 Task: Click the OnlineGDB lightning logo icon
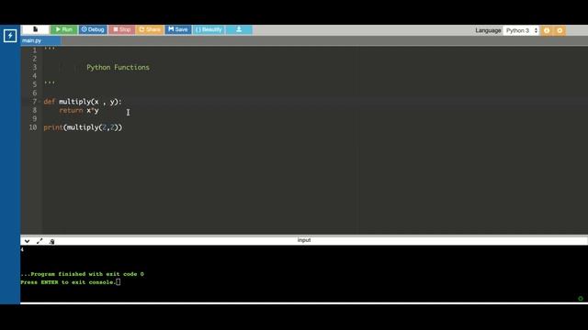[10, 36]
